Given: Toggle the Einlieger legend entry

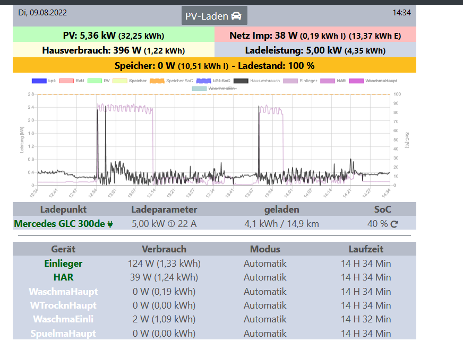Looking at the screenshot, I should tap(291, 81).
